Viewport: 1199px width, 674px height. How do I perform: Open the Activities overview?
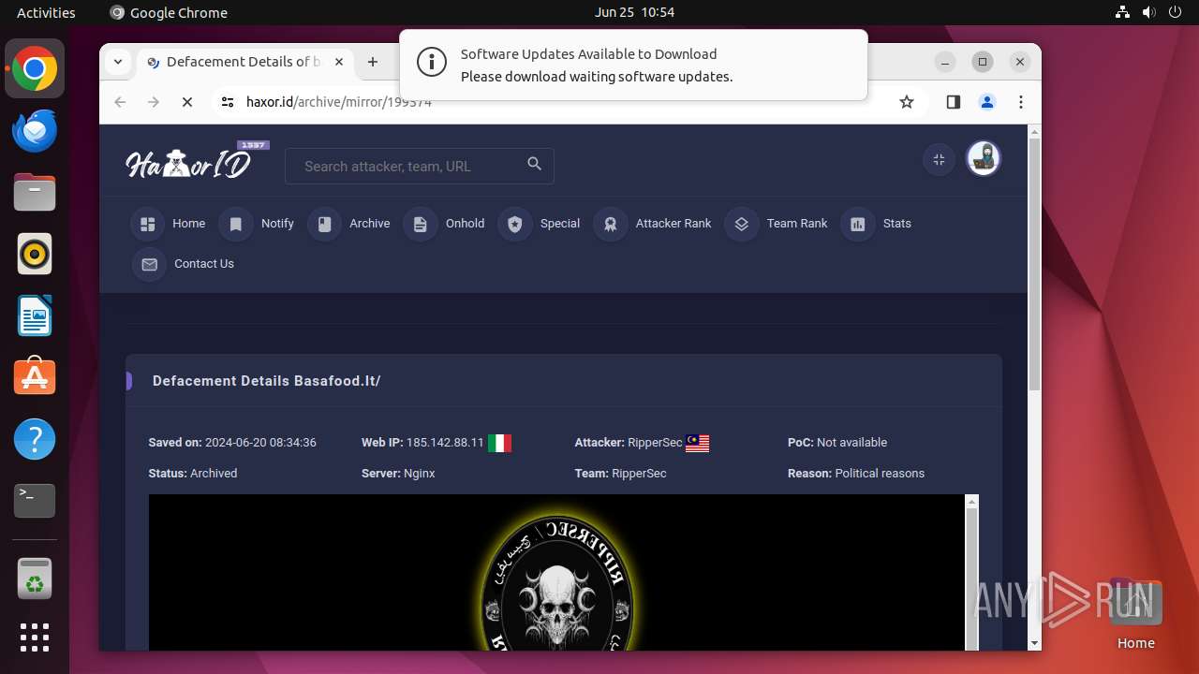click(46, 12)
